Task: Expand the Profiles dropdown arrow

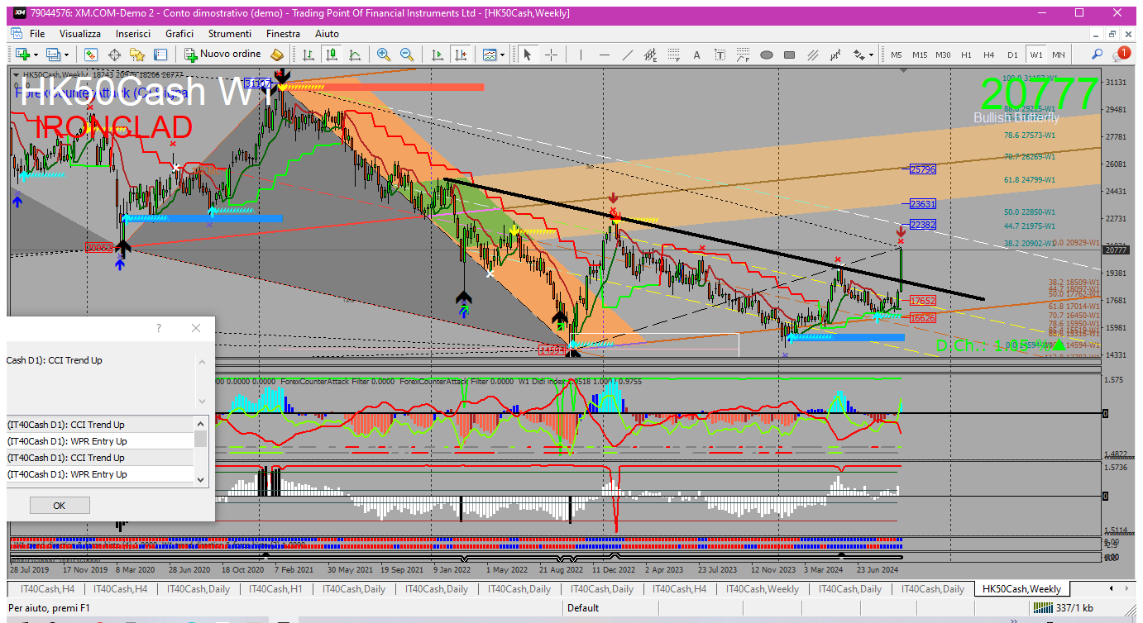Action: (68, 55)
